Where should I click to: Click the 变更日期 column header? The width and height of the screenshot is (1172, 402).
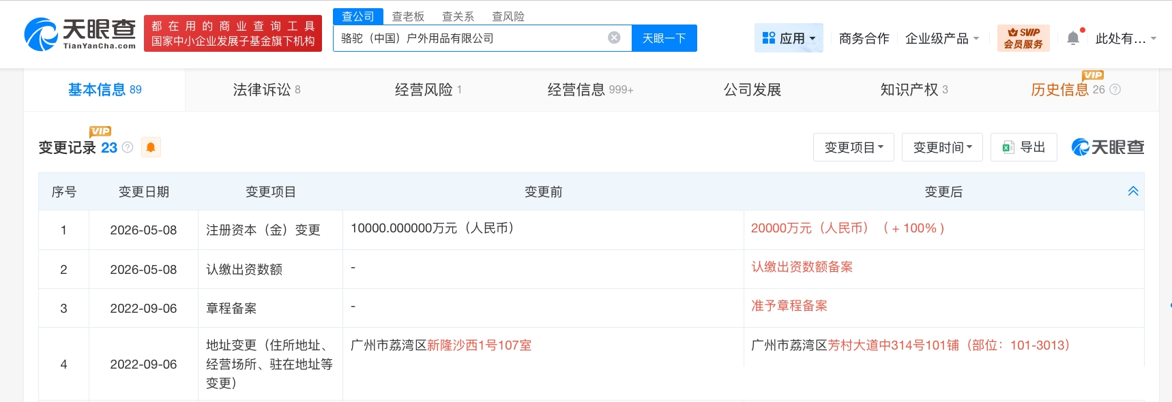pos(143,191)
